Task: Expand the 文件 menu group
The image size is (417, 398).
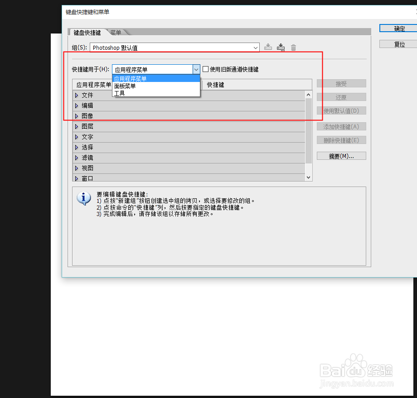Action: [77, 95]
